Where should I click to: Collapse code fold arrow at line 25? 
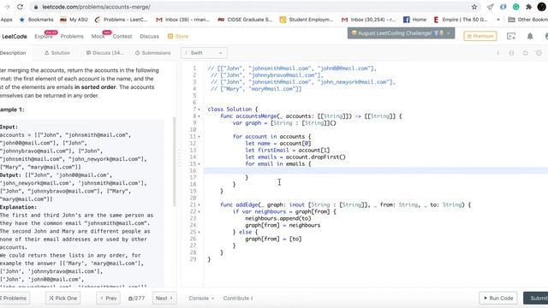(200, 232)
